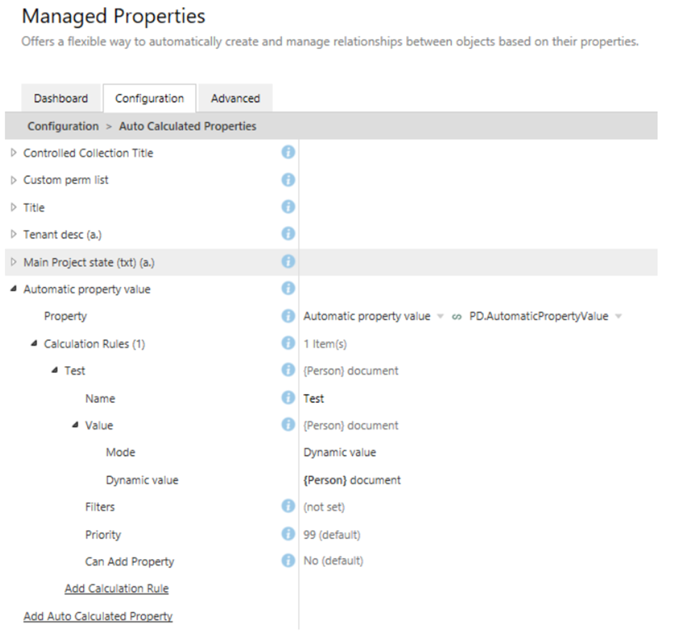679x631 pixels.
Task: Click the Configuration breadcrumb link
Action: coord(63,126)
